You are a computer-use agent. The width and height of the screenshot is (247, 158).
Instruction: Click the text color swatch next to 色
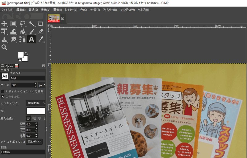click(x=36, y=111)
